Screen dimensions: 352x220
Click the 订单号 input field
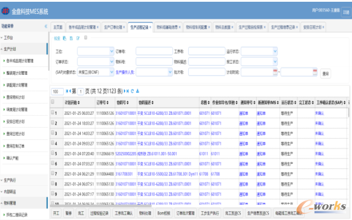point(154,51)
